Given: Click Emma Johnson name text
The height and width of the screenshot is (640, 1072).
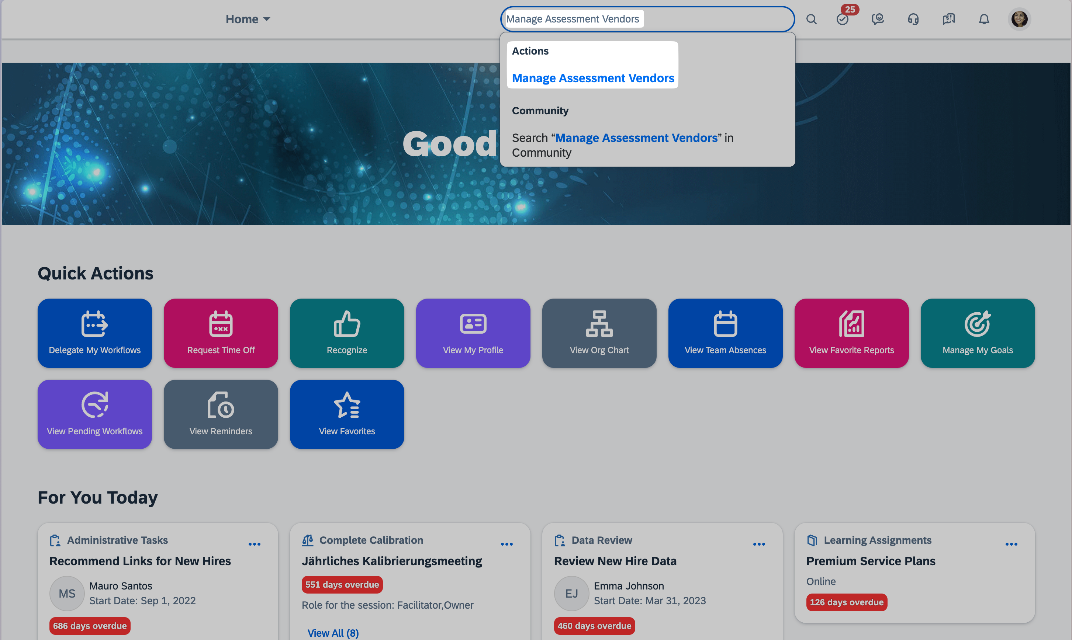Looking at the screenshot, I should click(629, 586).
